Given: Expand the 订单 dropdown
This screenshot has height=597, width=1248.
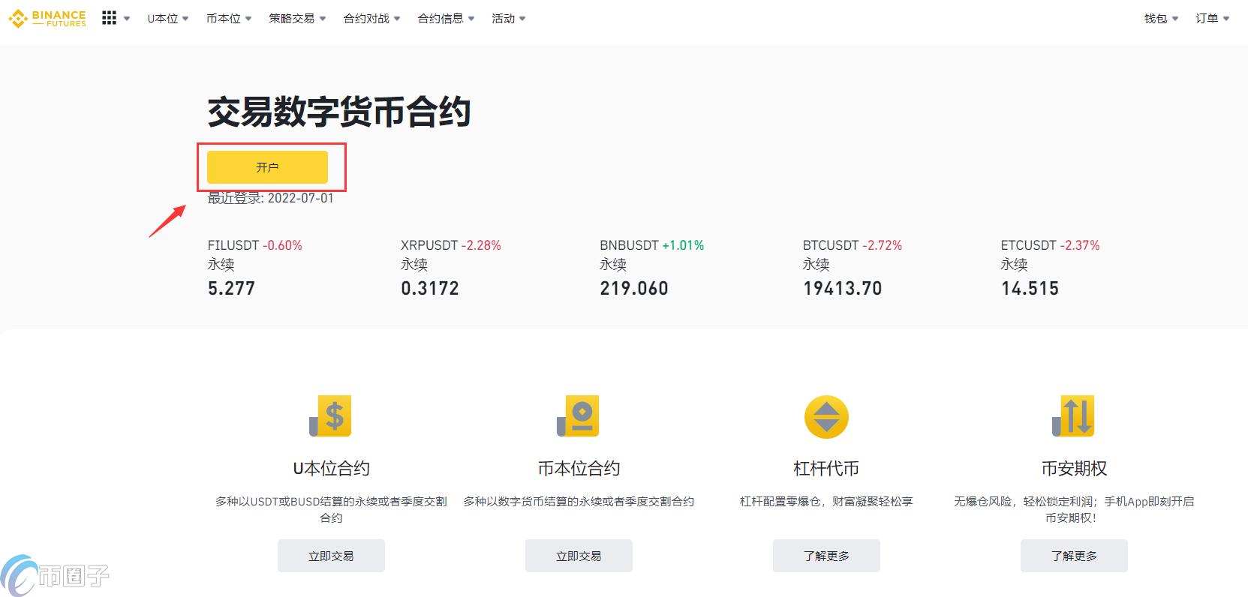Looking at the screenshot, I should point(1212,19).
